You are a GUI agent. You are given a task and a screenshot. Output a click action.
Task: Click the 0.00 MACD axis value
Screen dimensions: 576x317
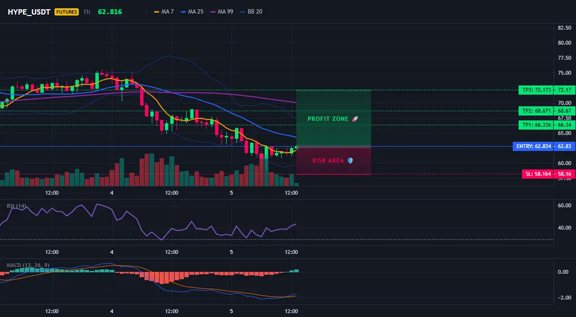563,272
